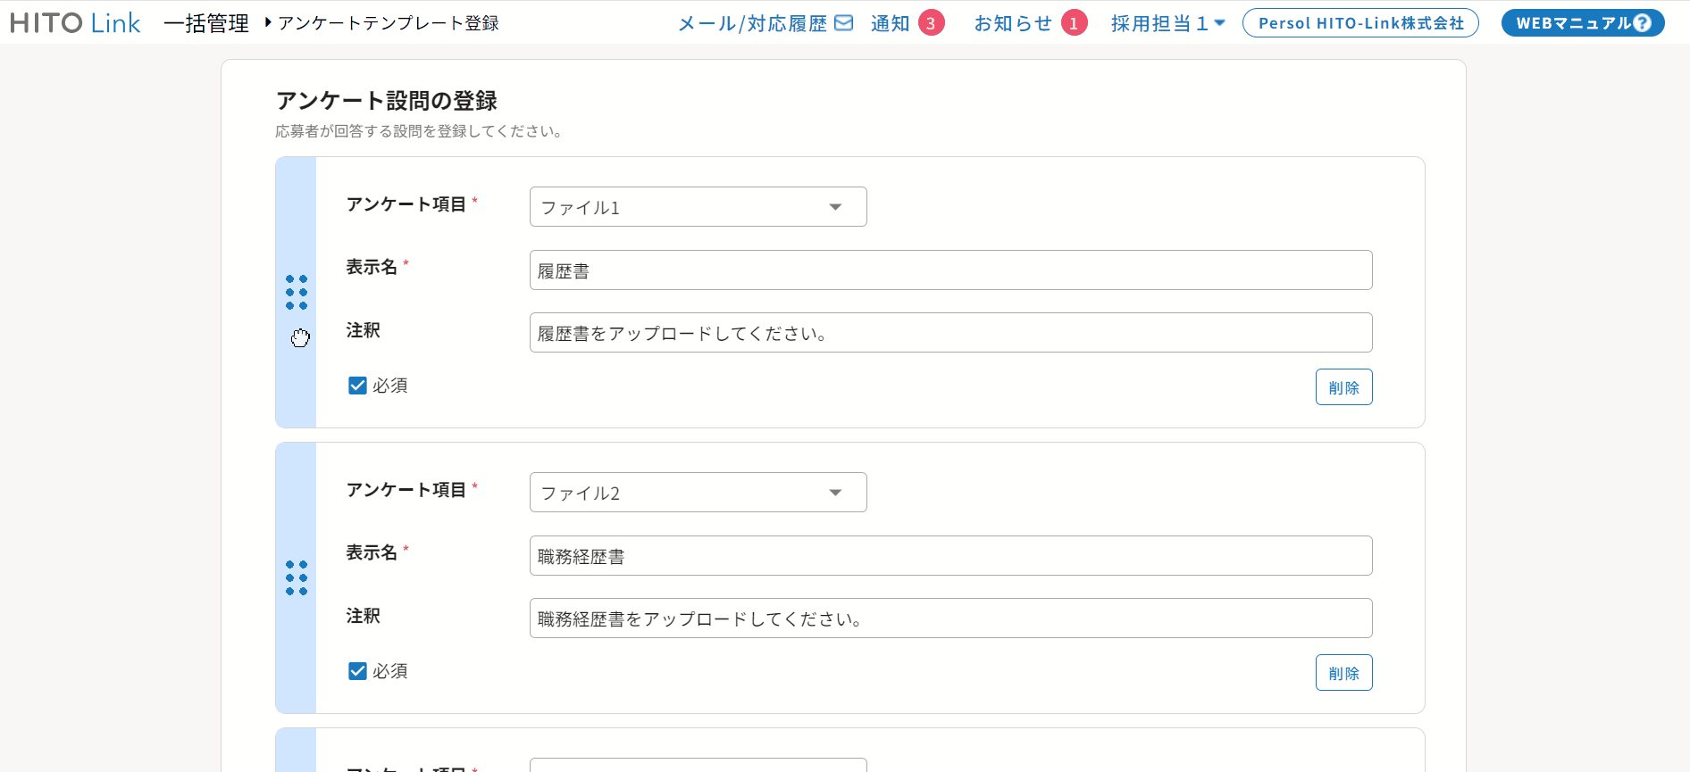Uncheck 必須 for the 職務経歴書 question

pos(357,671)
